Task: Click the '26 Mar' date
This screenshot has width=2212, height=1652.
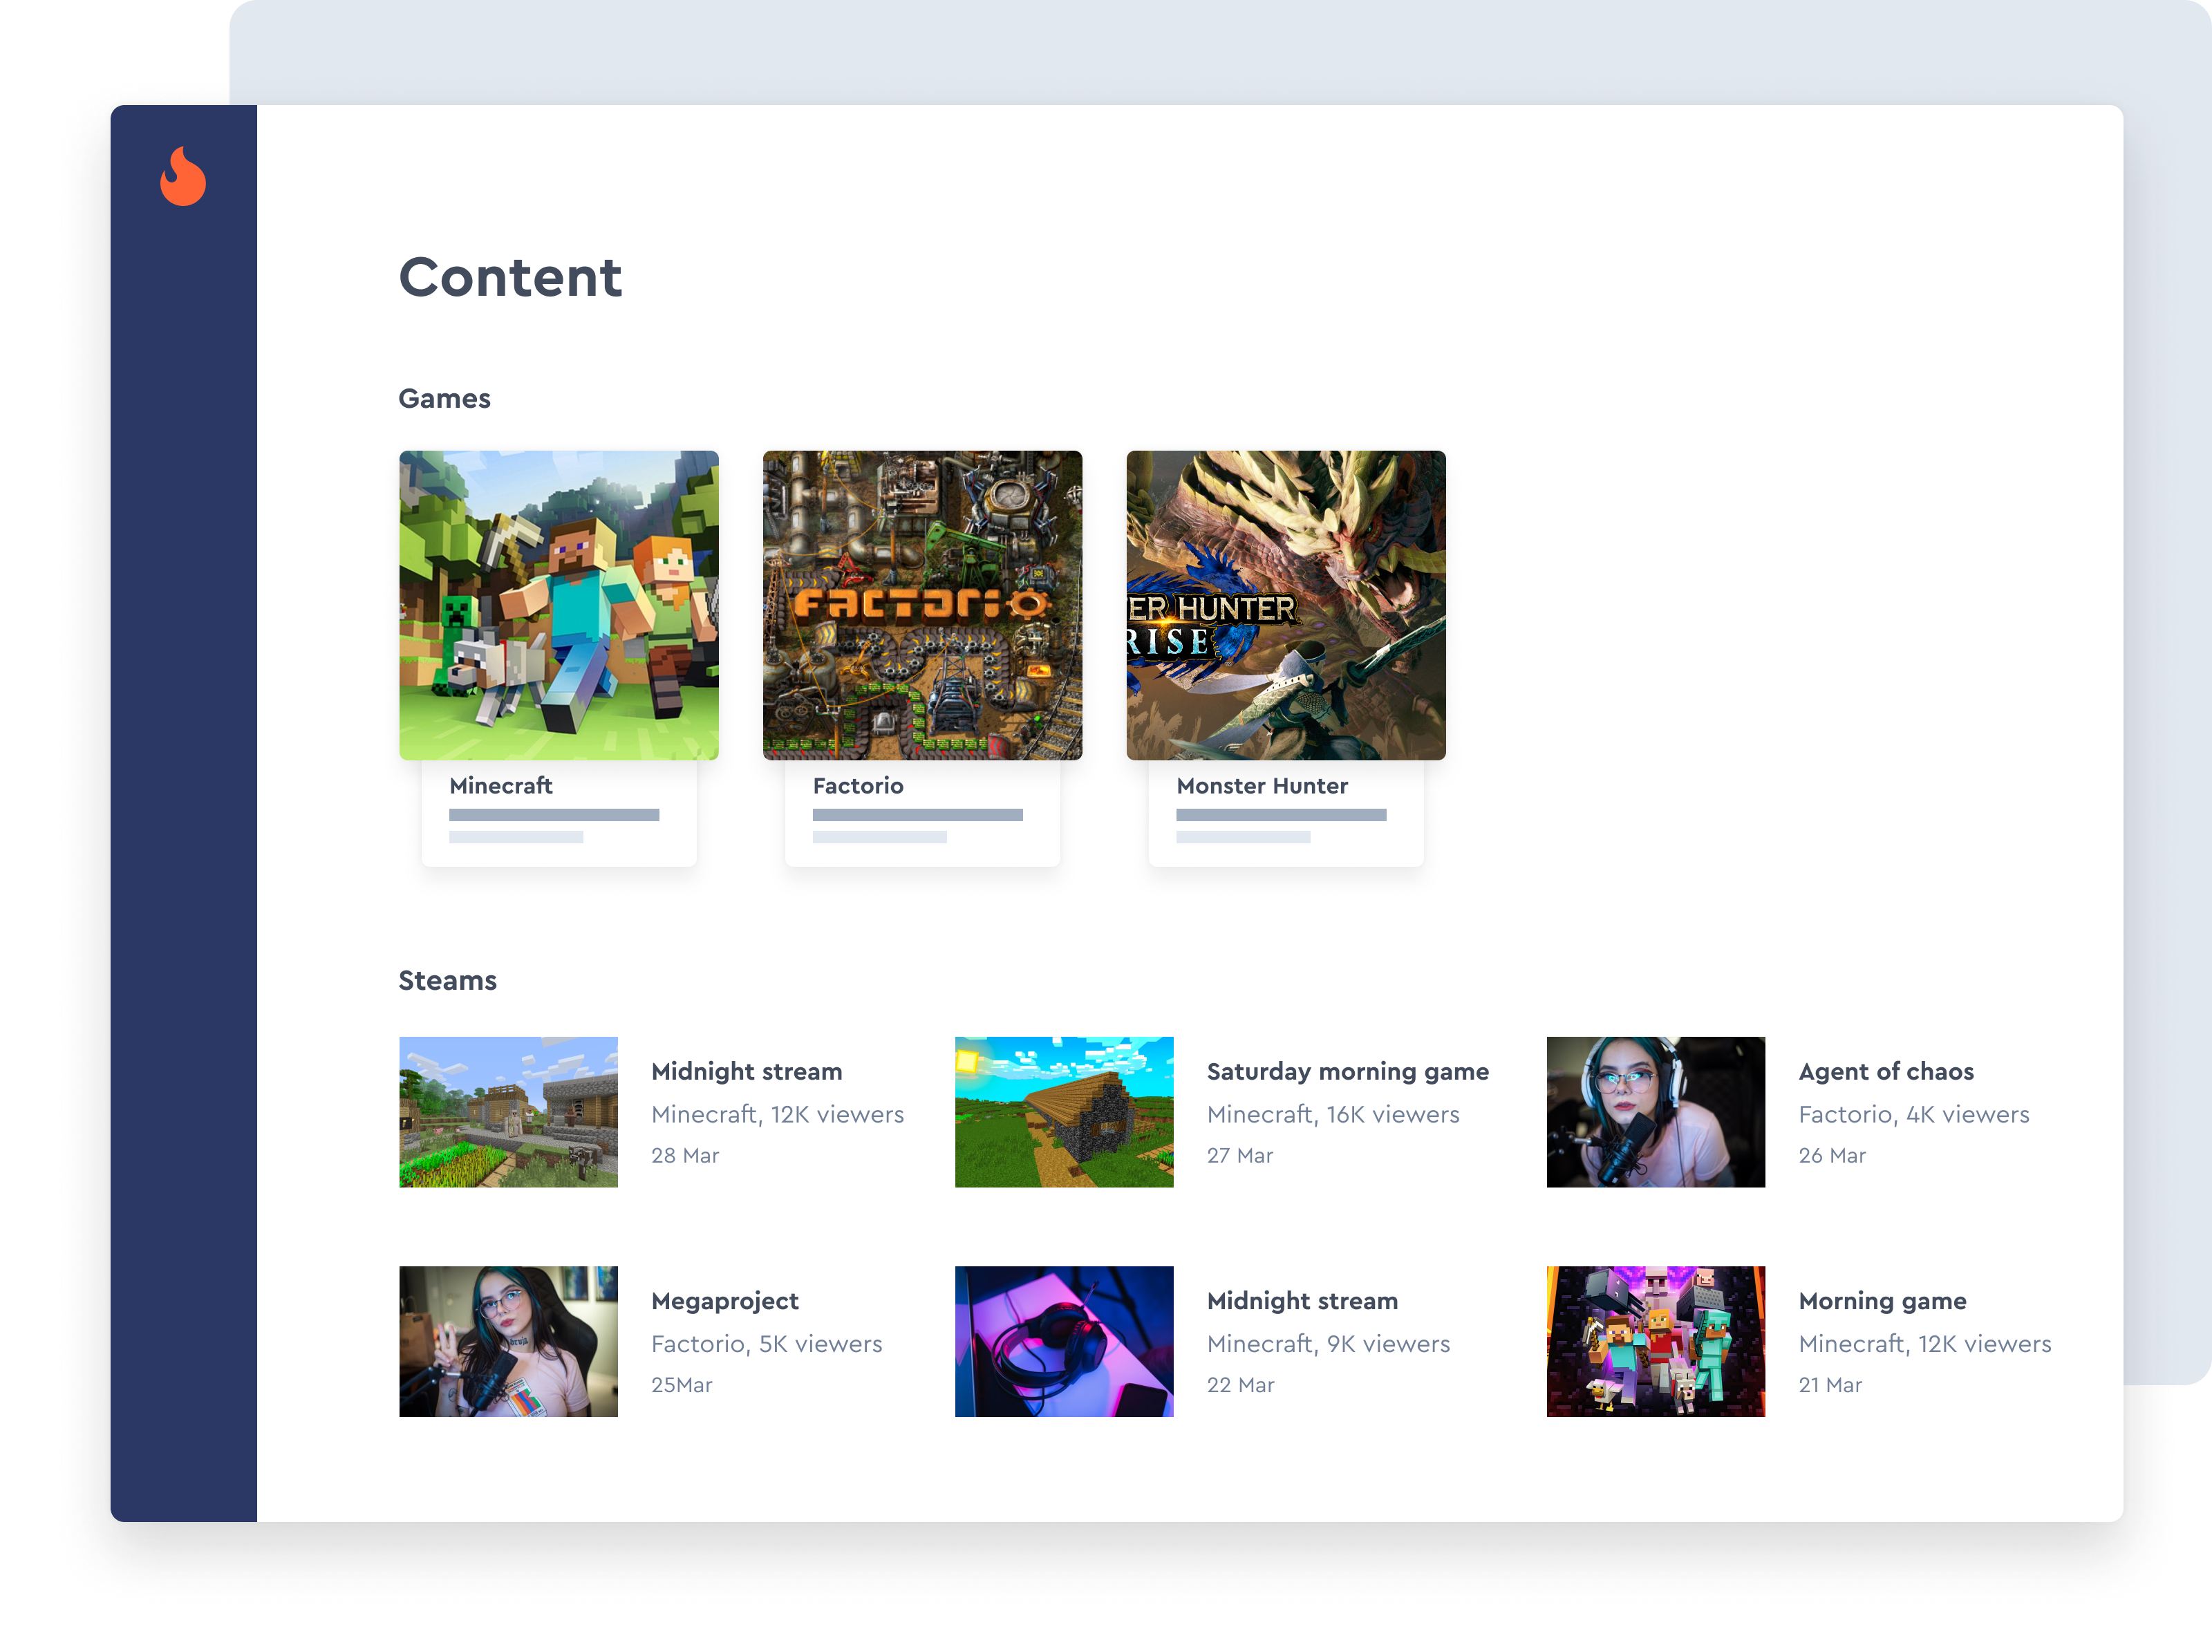Action: [1832, 1156]
